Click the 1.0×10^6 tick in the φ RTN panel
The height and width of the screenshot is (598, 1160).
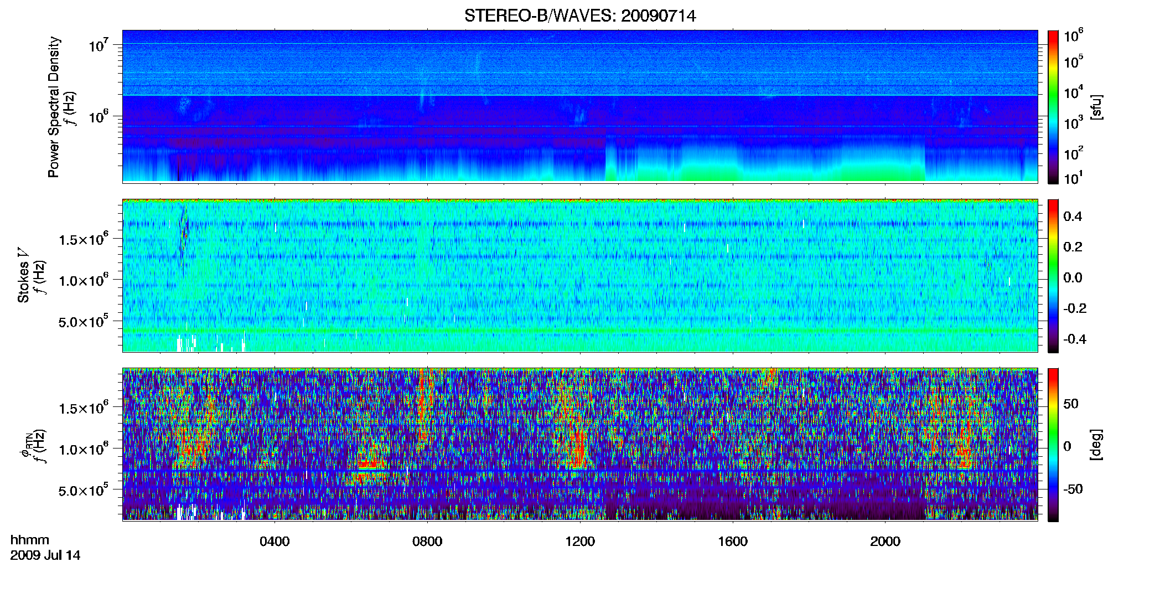pyautogui.click(x=84, y=449)
